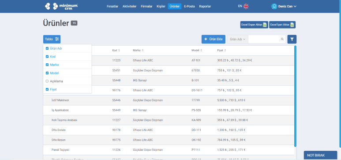Uncheck the Fiyat column checkbox
Screen dimensions: 341x160
(47, 89)
